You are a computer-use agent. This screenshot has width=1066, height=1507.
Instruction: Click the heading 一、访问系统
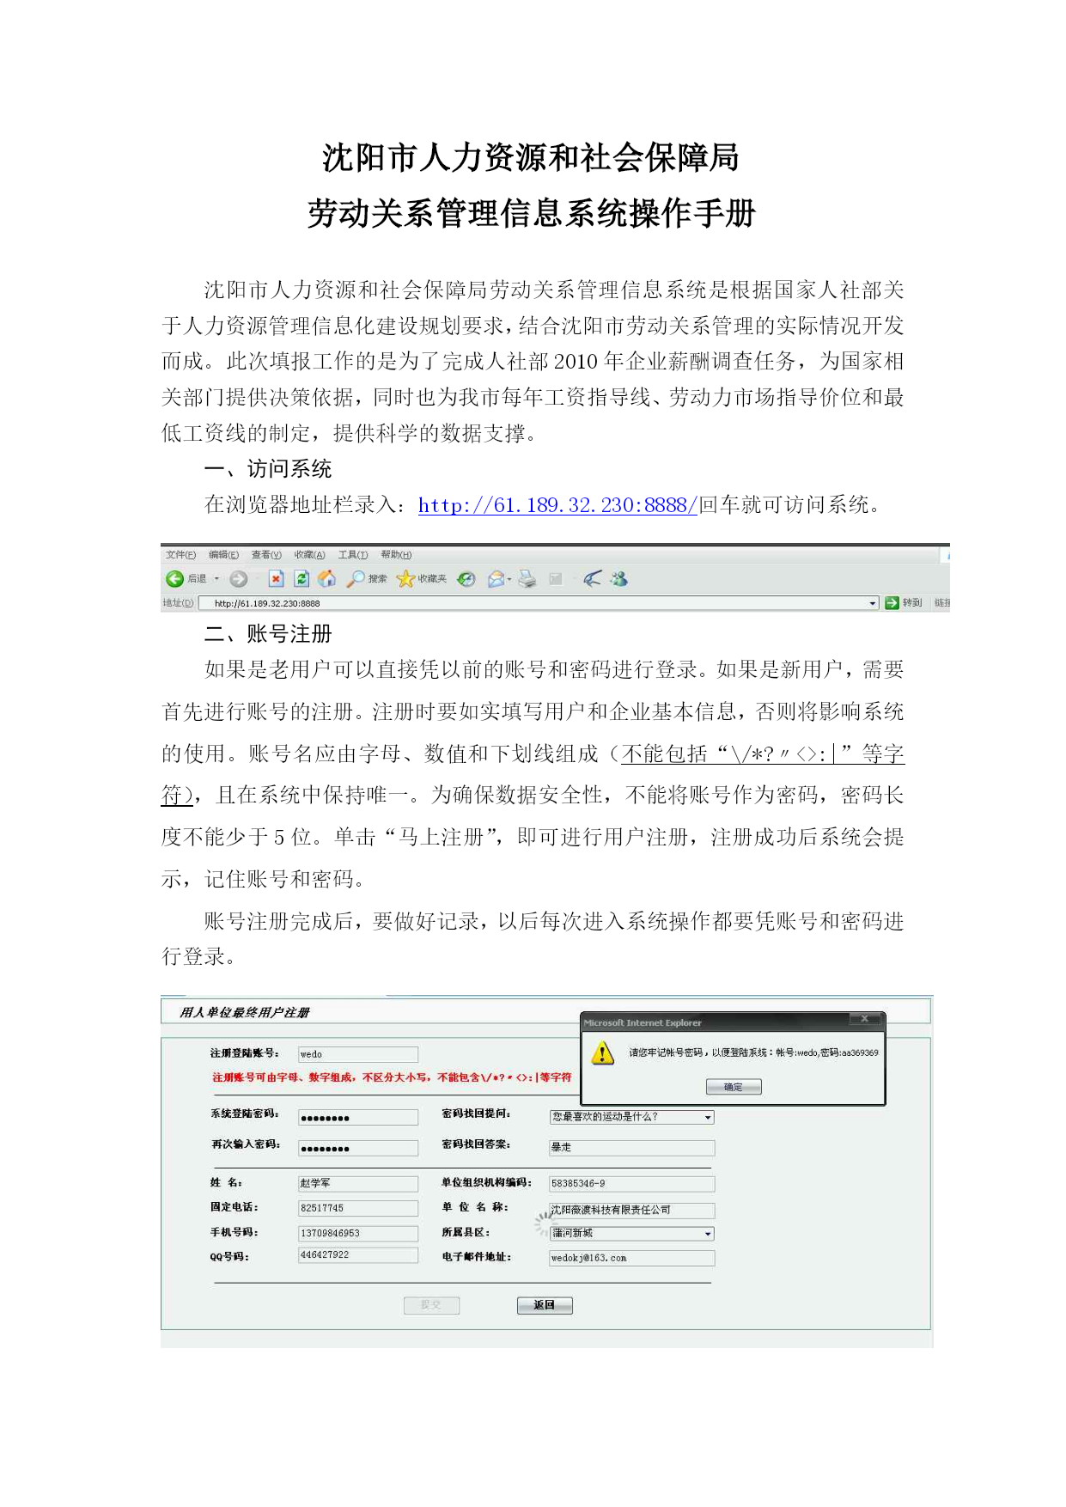268,468
